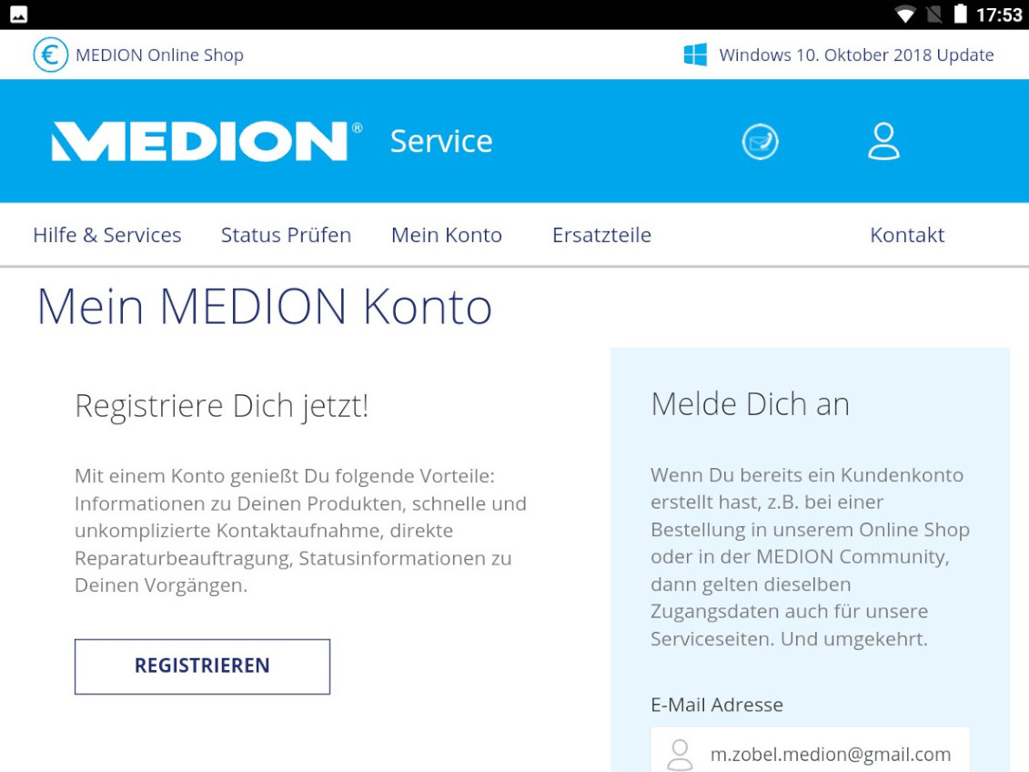Open Windows 10. Oktober 2018 Update link
1029x772 pixels.
(x=856, y=55)
